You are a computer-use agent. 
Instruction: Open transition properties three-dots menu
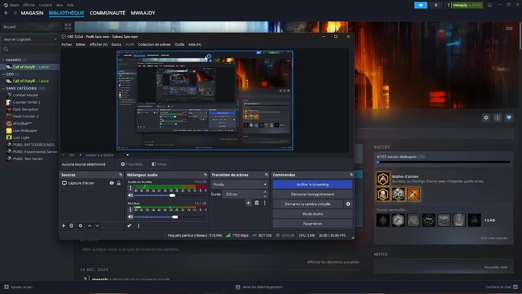(265, 203)
